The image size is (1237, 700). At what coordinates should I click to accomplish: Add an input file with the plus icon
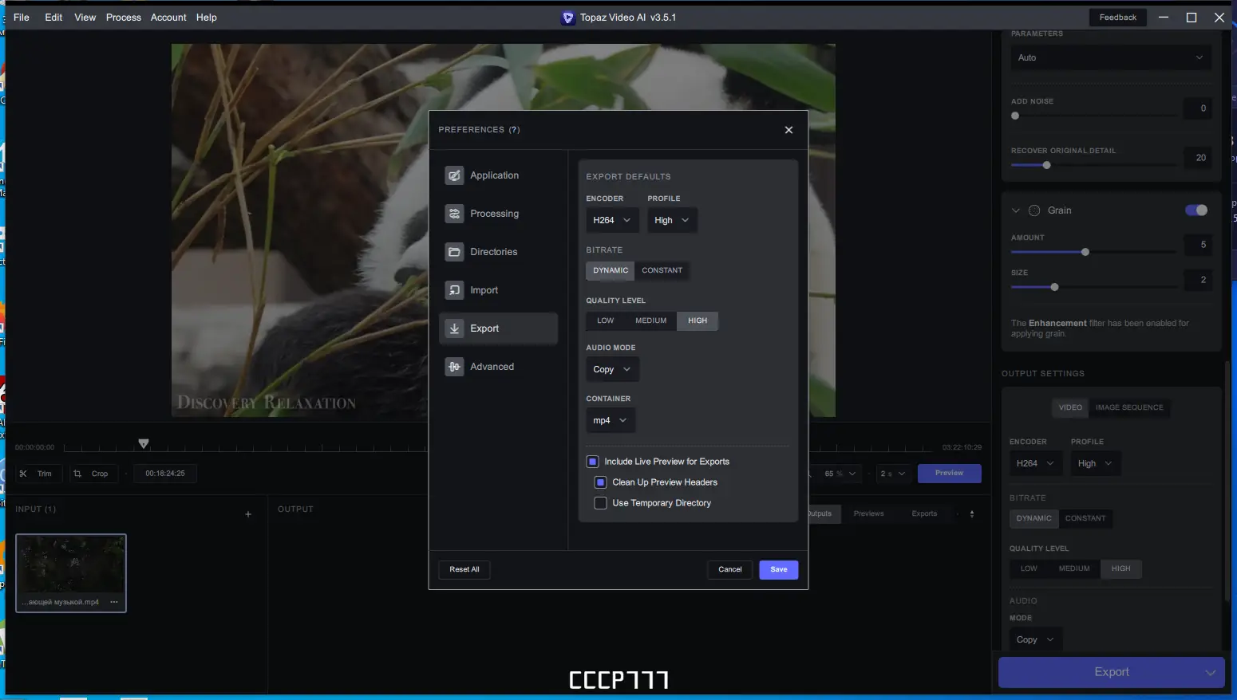coord(248,514)
